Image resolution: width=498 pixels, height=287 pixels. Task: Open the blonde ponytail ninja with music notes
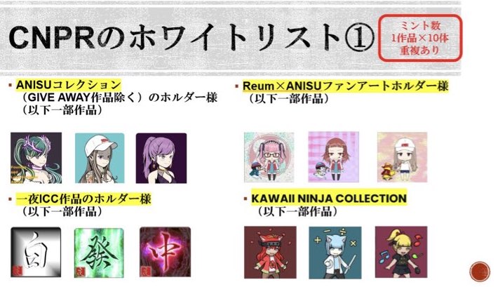pos(401,252)
